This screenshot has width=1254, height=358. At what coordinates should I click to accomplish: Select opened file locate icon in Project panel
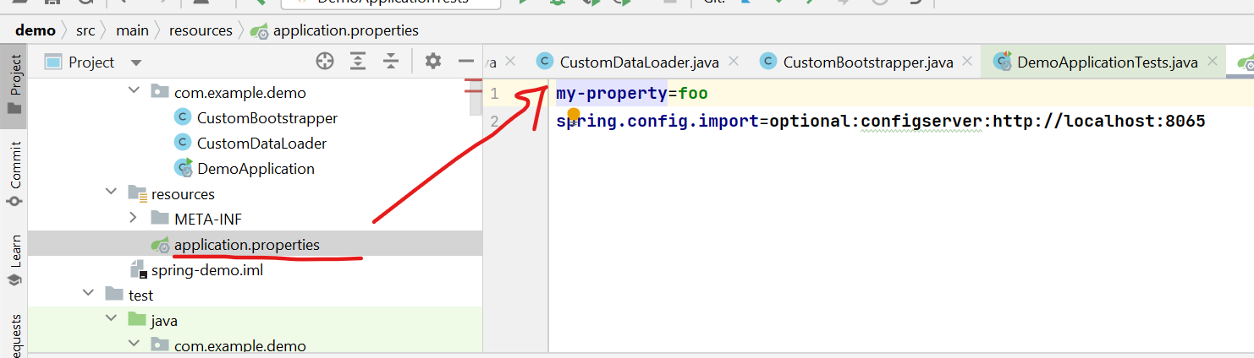[x=325, y=61]
